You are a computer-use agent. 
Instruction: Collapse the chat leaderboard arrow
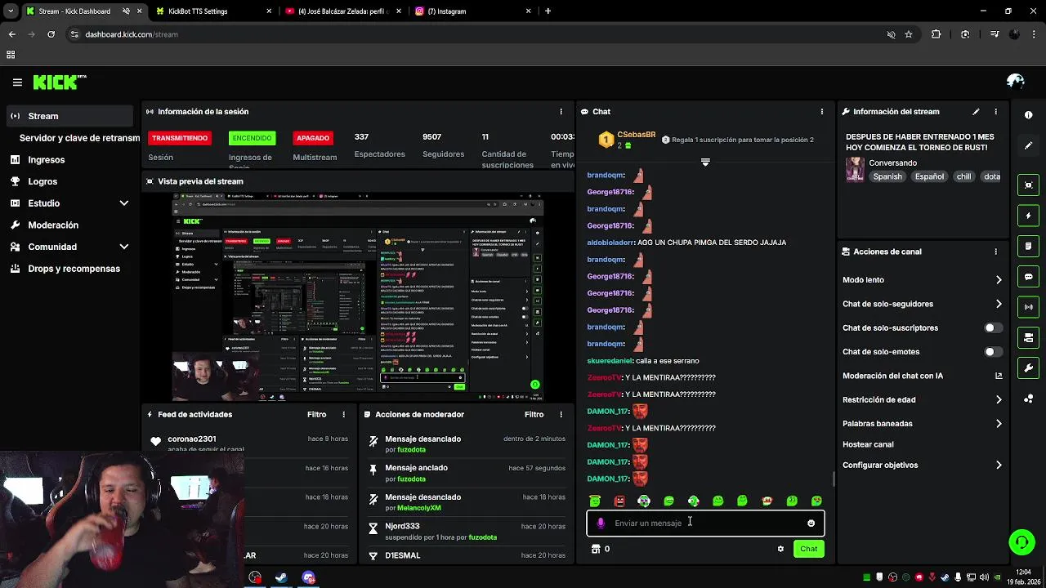(705, 163)
